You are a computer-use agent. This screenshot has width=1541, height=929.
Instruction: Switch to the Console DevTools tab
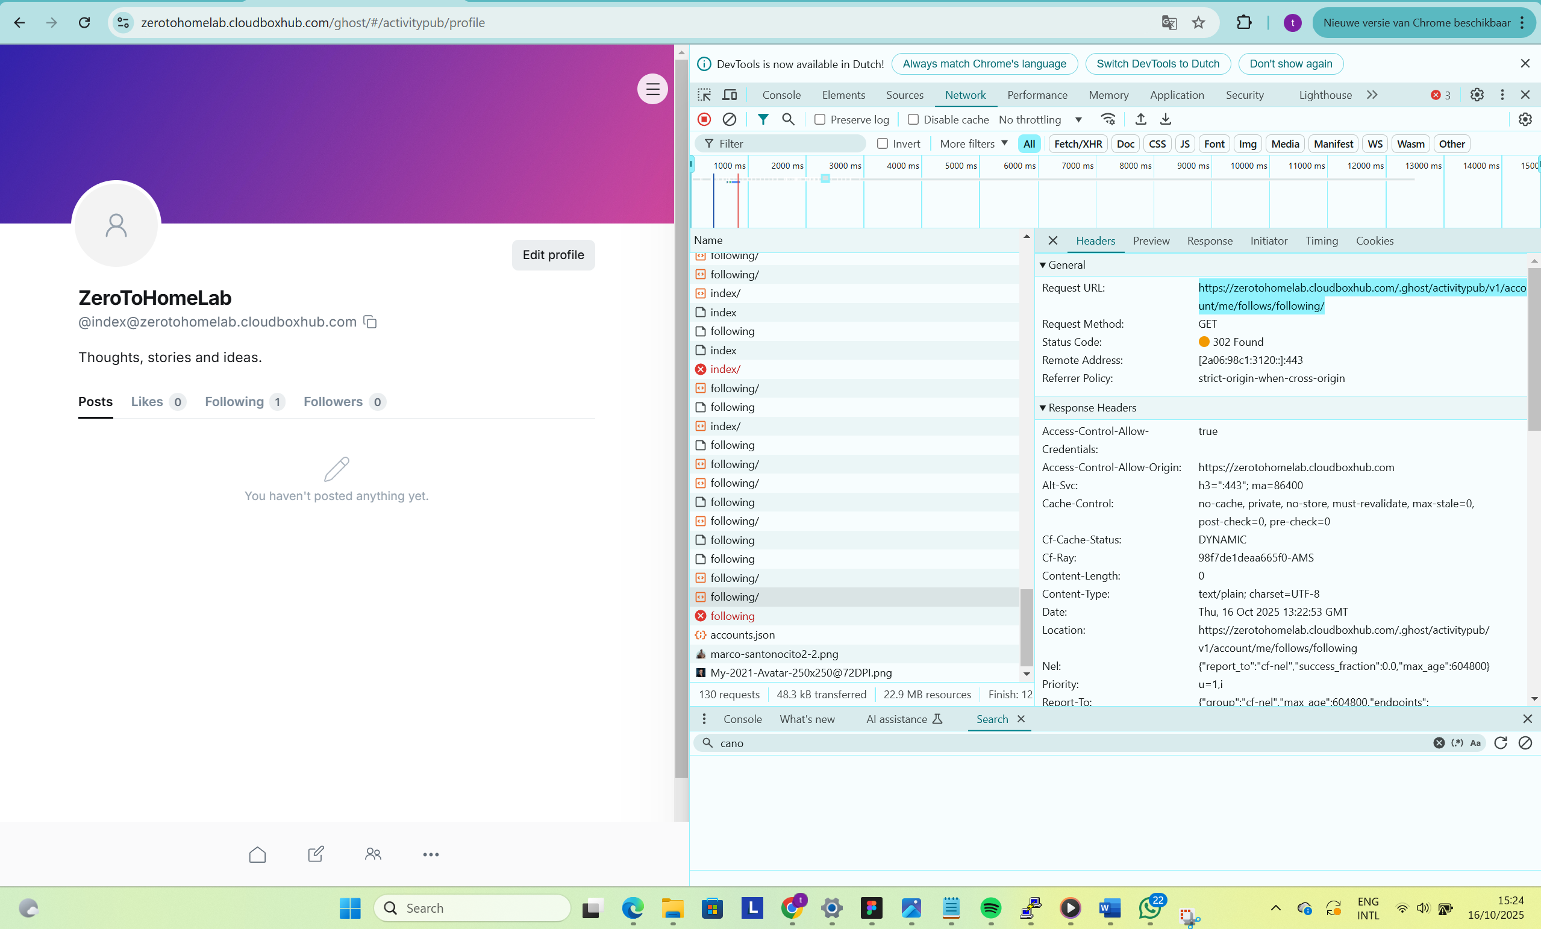click(x=781, y=95)
